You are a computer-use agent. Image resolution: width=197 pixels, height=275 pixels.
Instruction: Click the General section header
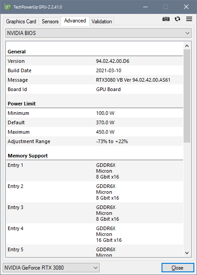[17, 52]
